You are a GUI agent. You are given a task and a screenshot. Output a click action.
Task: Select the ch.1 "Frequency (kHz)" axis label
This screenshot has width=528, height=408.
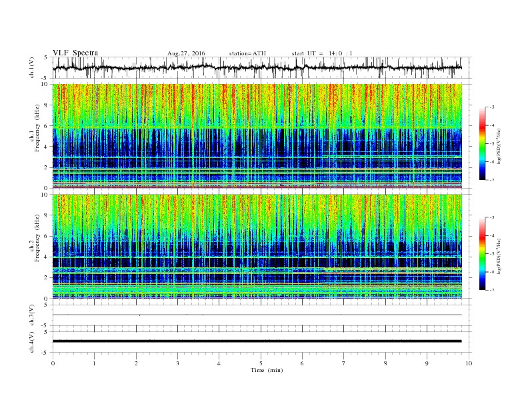click(37, 128)
